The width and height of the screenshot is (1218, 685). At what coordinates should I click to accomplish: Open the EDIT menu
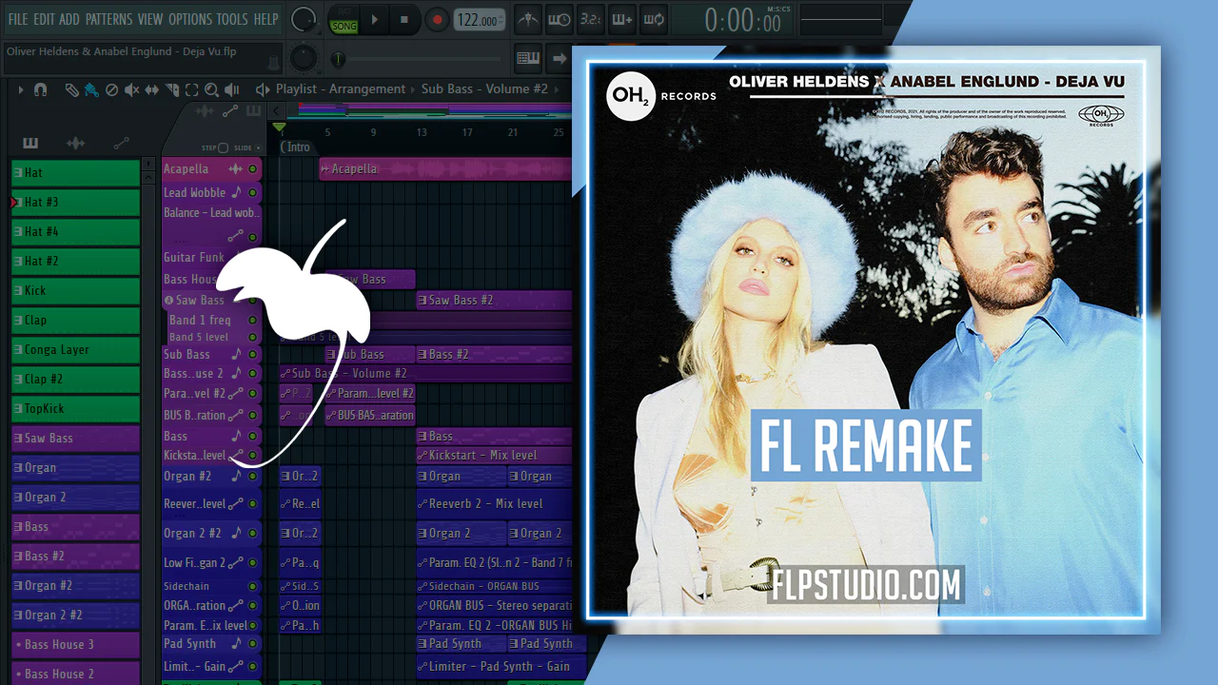[44, 19]
